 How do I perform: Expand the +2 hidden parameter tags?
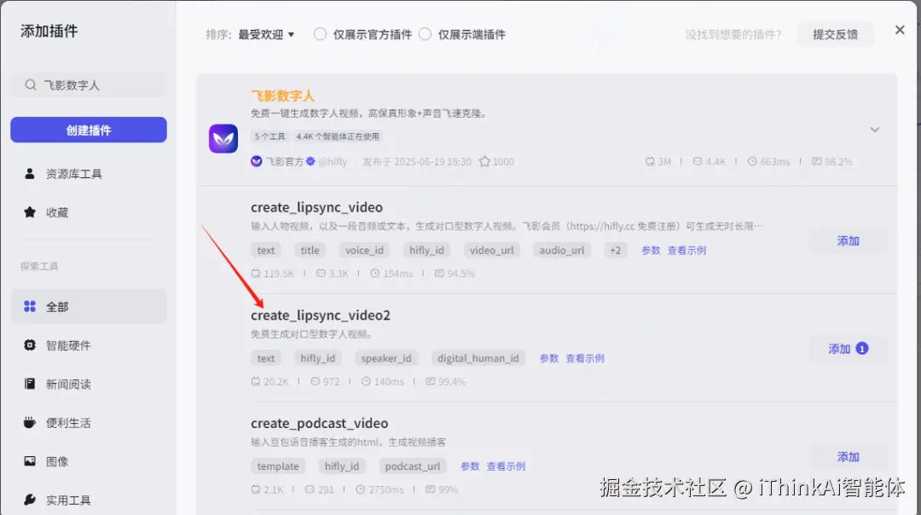(x=615, y=250)
